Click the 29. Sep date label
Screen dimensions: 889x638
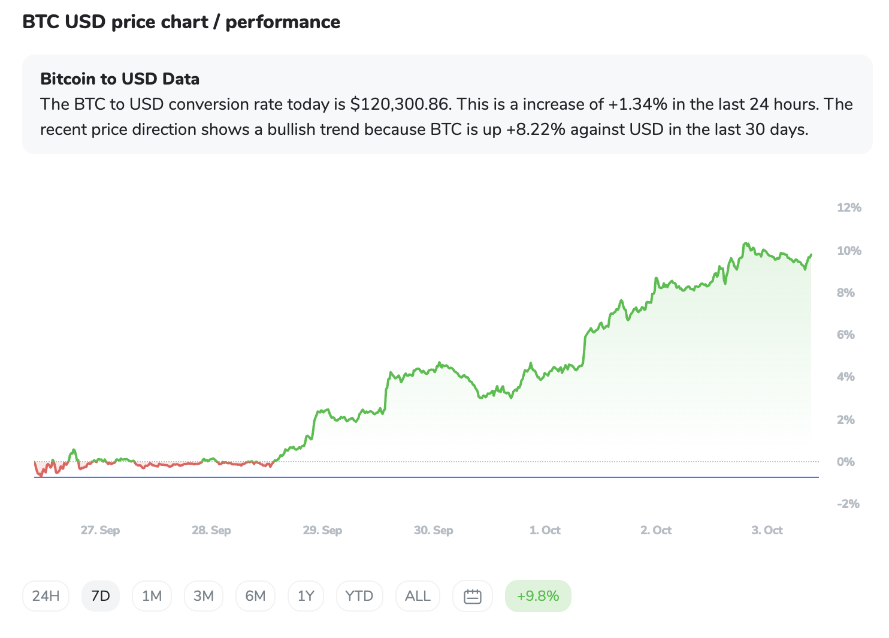point(322,530)
